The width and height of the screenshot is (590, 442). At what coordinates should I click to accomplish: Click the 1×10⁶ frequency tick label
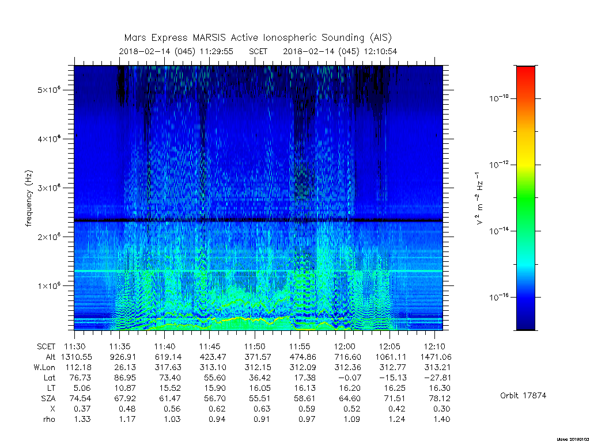(49, 285)
